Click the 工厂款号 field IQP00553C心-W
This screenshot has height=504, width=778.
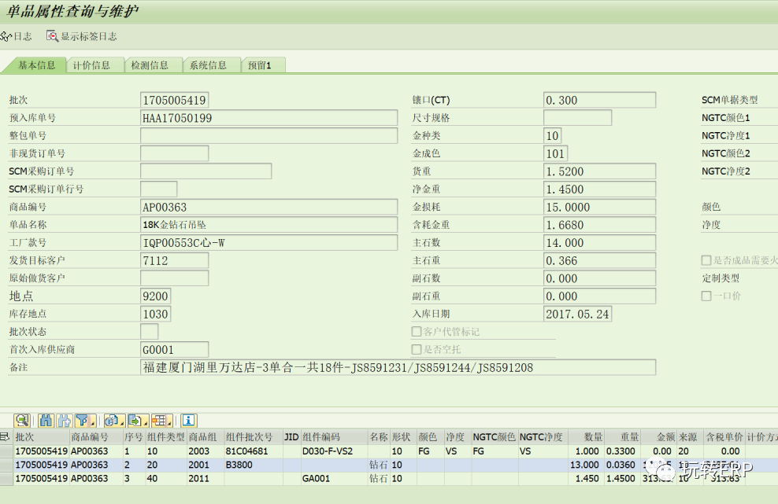pyautogui.click(x=269, y=243)
